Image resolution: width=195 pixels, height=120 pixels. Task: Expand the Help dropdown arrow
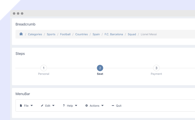pos(76,106)
